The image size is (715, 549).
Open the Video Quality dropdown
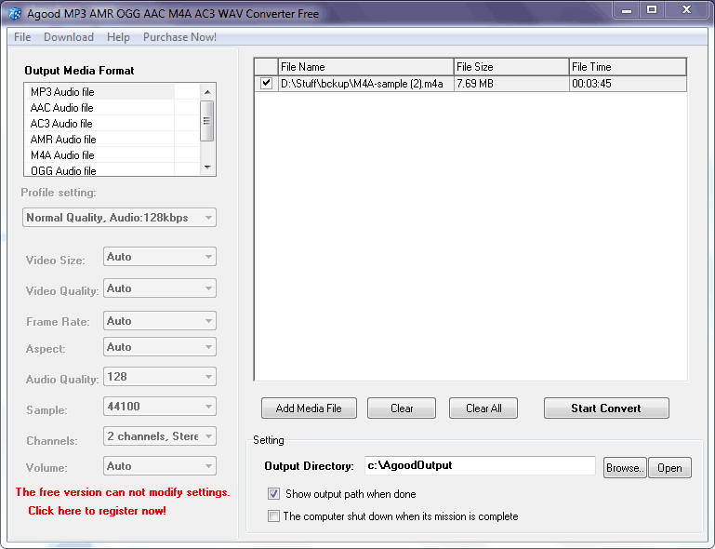(x=160, y=288)
